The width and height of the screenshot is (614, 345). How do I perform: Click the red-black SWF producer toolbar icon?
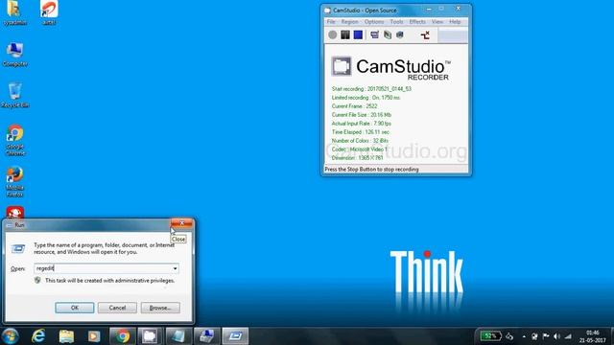coord(425,35)
